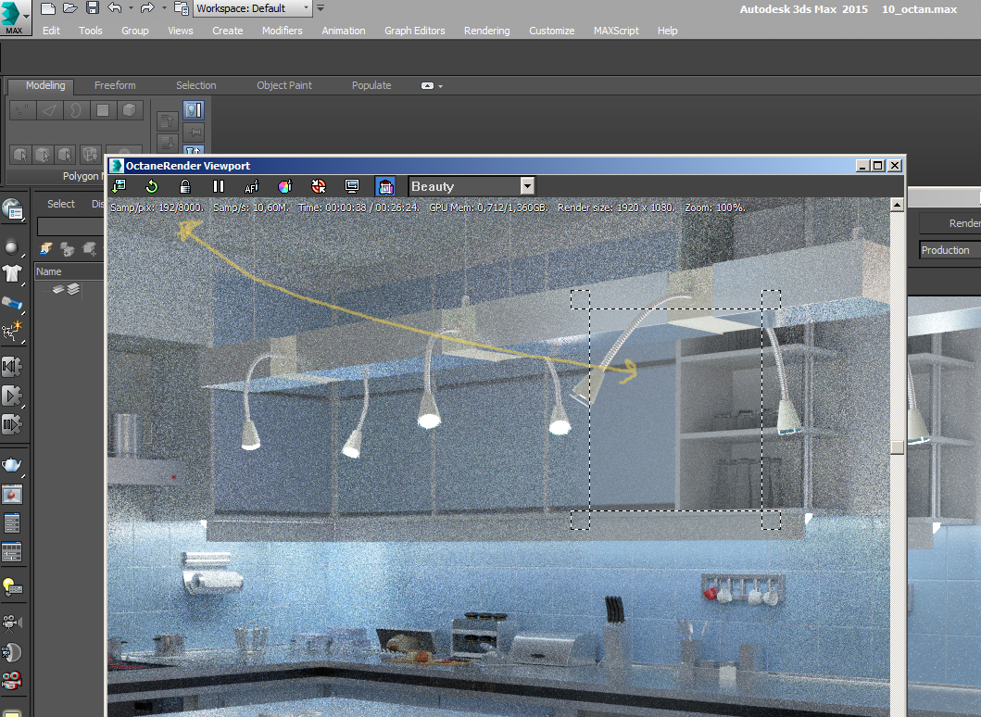Open the Graph Editors menu

pos(415,31)
